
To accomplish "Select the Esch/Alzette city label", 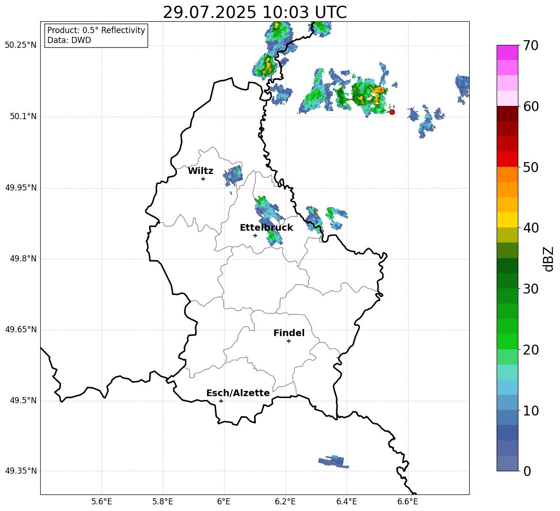I will point(238,393).
